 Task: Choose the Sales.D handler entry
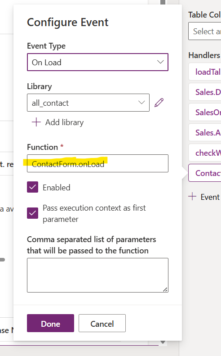click(205, 92)
